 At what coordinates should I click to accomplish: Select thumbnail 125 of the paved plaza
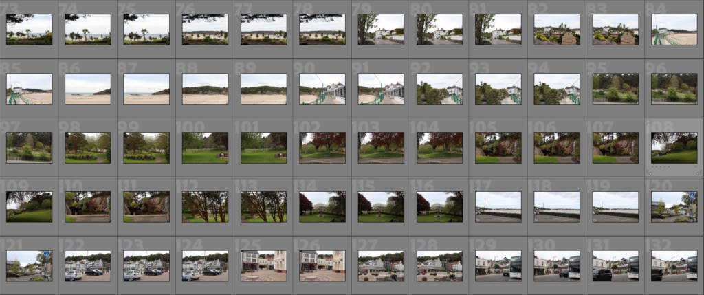(264, 265)
